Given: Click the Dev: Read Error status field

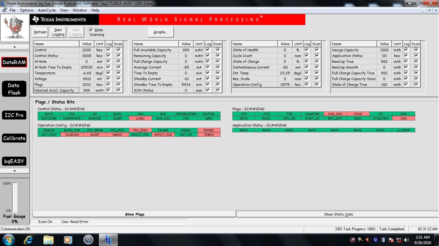Looking at the screenshot, I should coord(124,222).
